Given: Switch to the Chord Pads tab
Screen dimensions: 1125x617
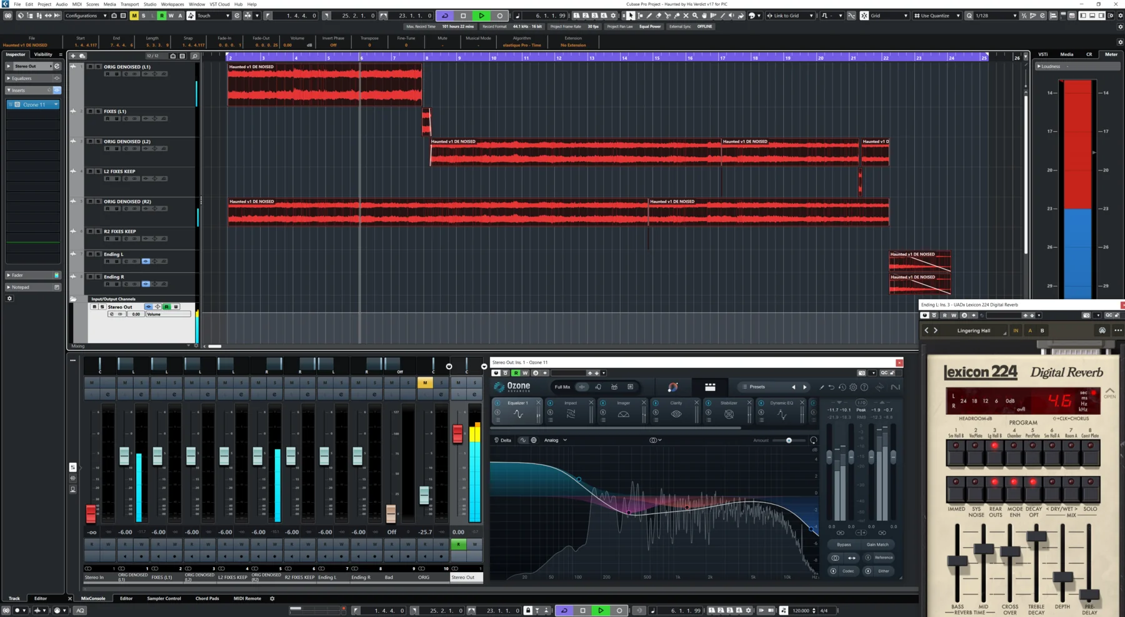Looking at the screenshot, I should (x=207, y=598).
